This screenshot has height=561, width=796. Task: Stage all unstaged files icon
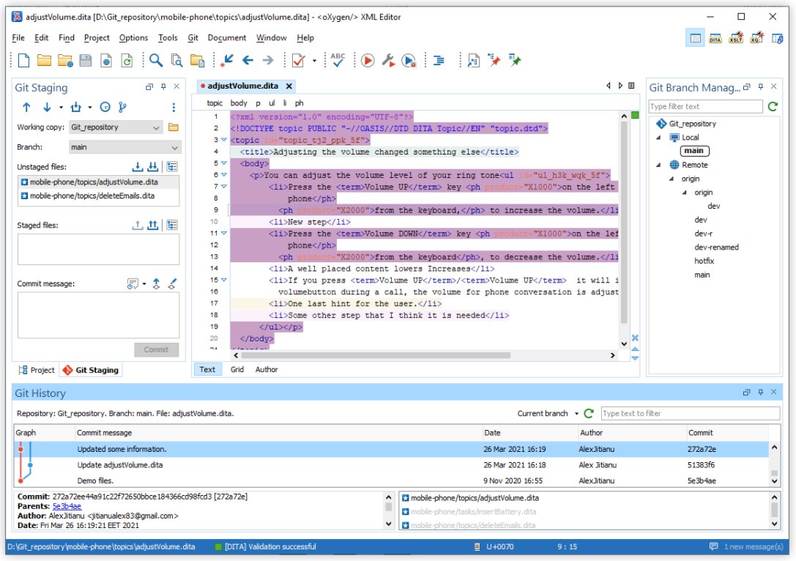(153, 166)
